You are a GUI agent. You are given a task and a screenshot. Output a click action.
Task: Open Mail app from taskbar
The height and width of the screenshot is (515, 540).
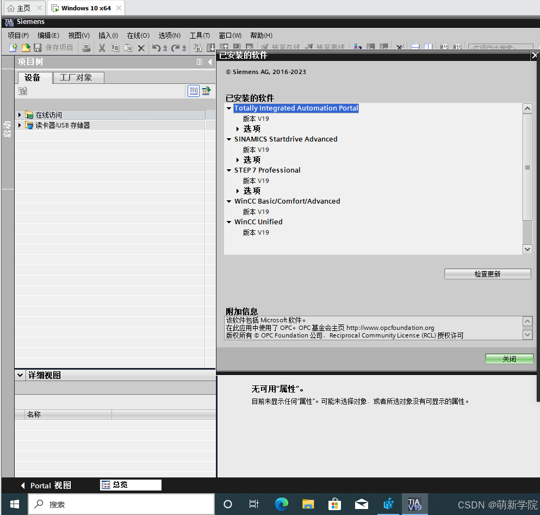(361, 504)
